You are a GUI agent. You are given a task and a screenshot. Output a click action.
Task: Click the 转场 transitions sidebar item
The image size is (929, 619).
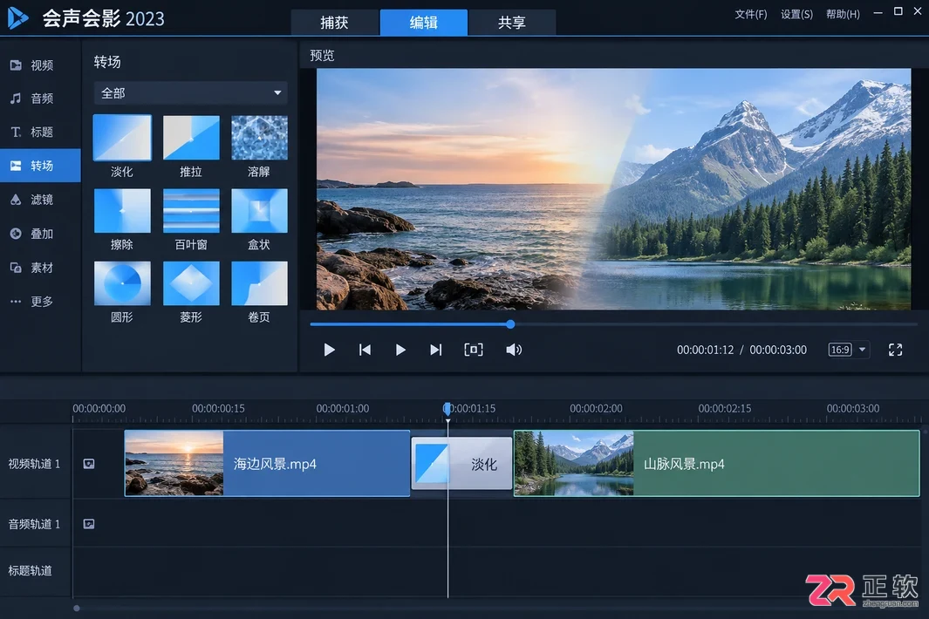40,166
